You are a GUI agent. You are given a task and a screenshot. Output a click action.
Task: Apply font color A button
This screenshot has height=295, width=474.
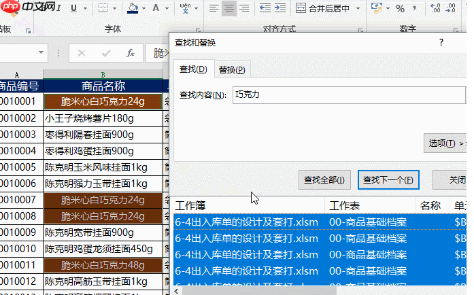coord(156,8)
